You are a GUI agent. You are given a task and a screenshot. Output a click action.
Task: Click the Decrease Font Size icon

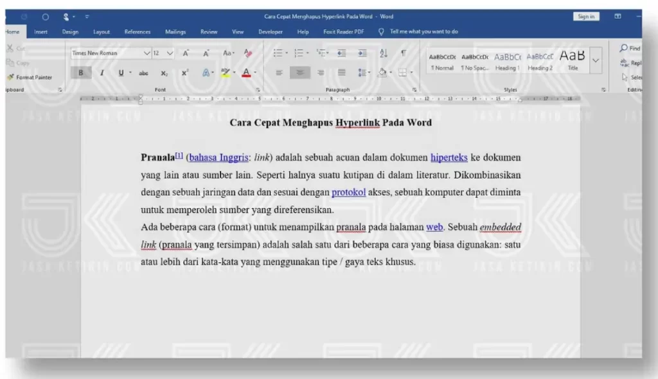206,53
